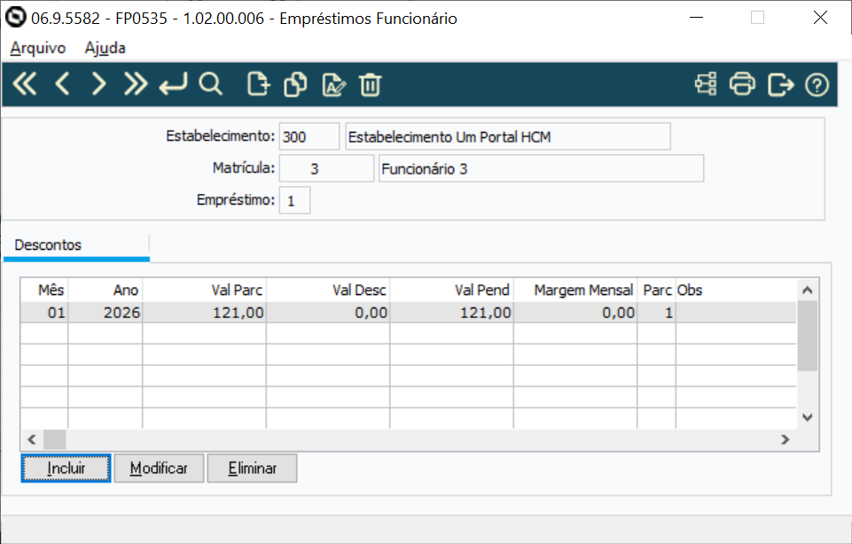Click the grid's right scroll arrow
The height and width of the screenshot is (544, 852).
point(786,439)
